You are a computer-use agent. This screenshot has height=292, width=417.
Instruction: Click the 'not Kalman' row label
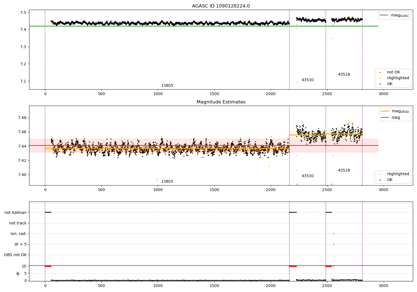16,212
